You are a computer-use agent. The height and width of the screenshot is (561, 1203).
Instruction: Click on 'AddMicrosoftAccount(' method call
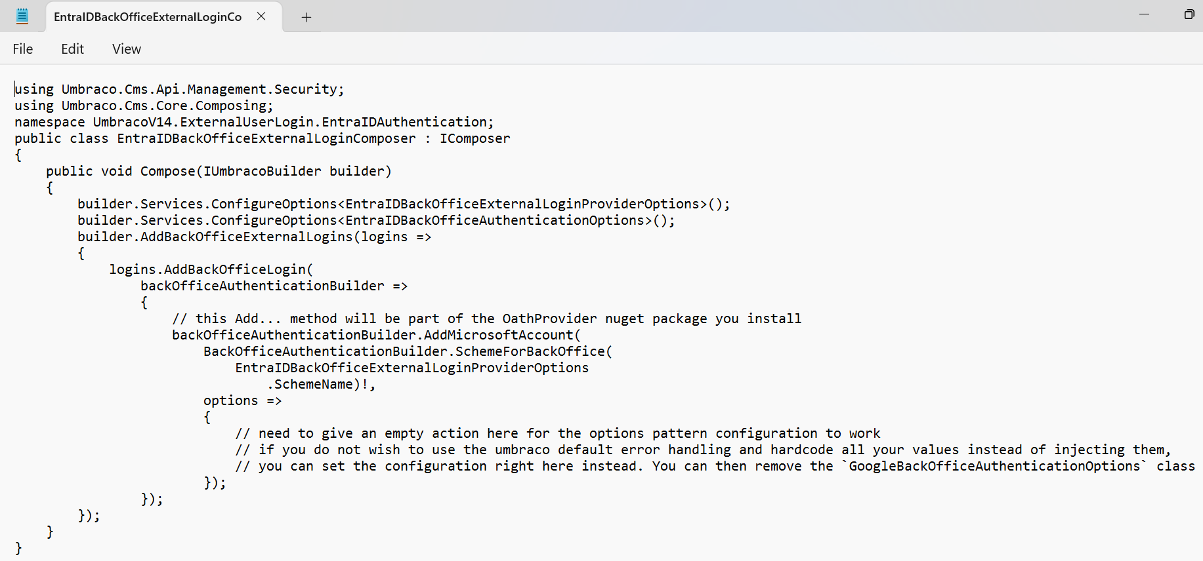click(x=502, y=335)
